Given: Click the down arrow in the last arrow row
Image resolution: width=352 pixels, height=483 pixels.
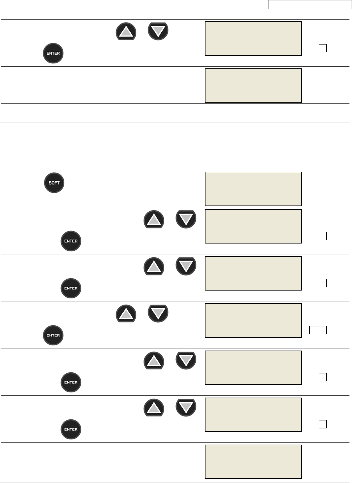Looking at the screenshot, I should 186,407.
